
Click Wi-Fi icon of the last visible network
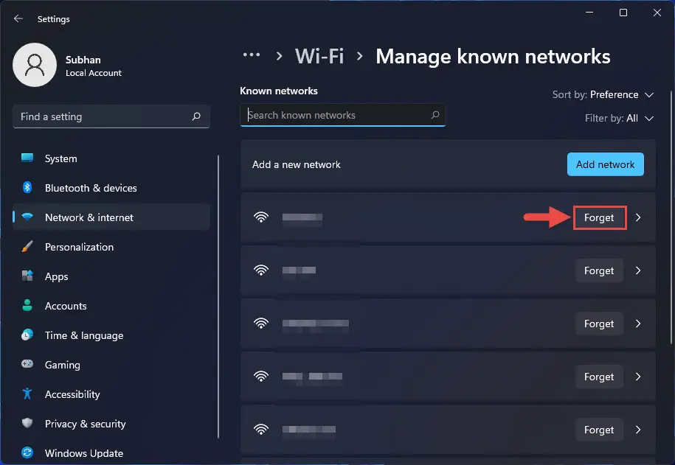261,429
